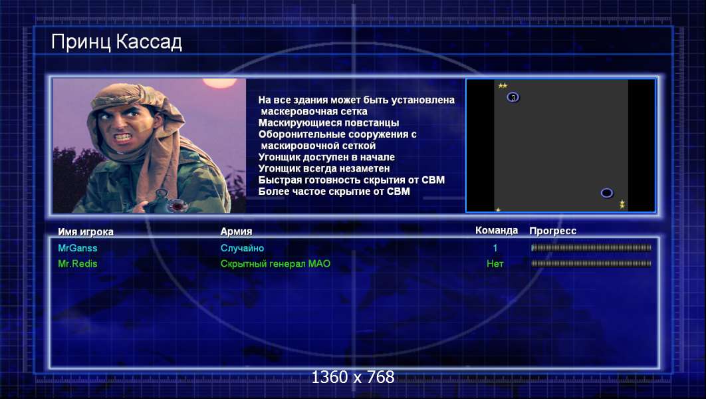Click the double-star icon on the minimap
The width and height of the screenshot is (706, 399).
coord(503,86)
